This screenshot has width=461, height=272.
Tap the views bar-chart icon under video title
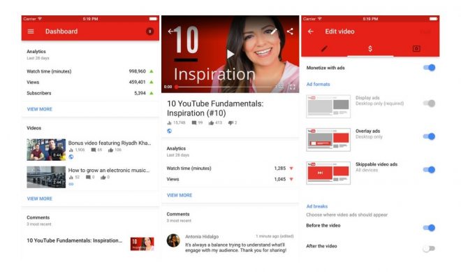click(169, 123)
